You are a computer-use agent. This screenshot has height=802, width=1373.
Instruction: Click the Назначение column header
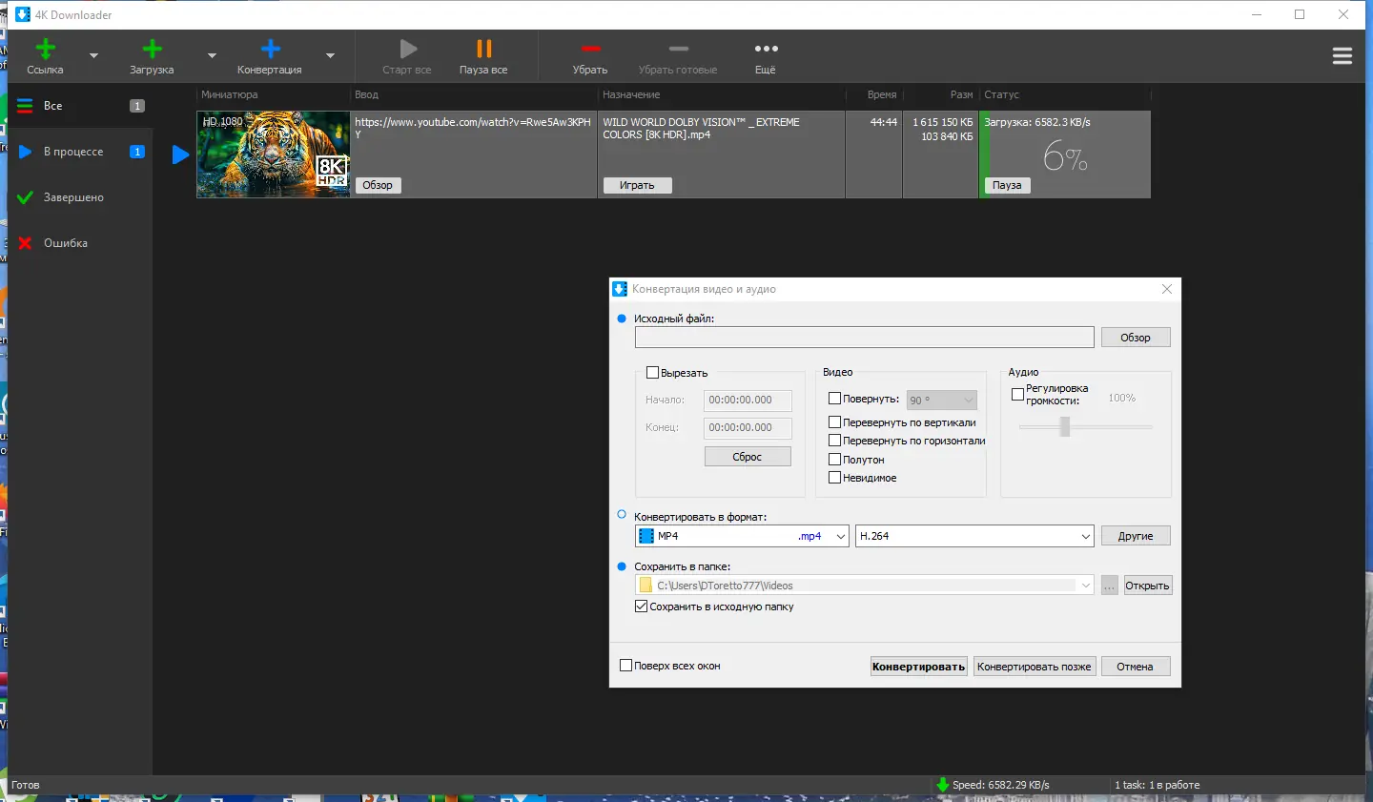coord(722,94)
